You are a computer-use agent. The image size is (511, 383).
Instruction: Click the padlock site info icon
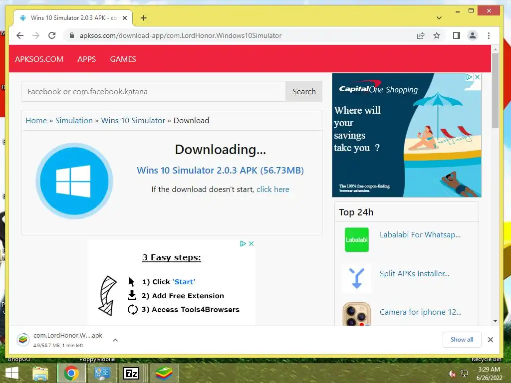(72, 35)
